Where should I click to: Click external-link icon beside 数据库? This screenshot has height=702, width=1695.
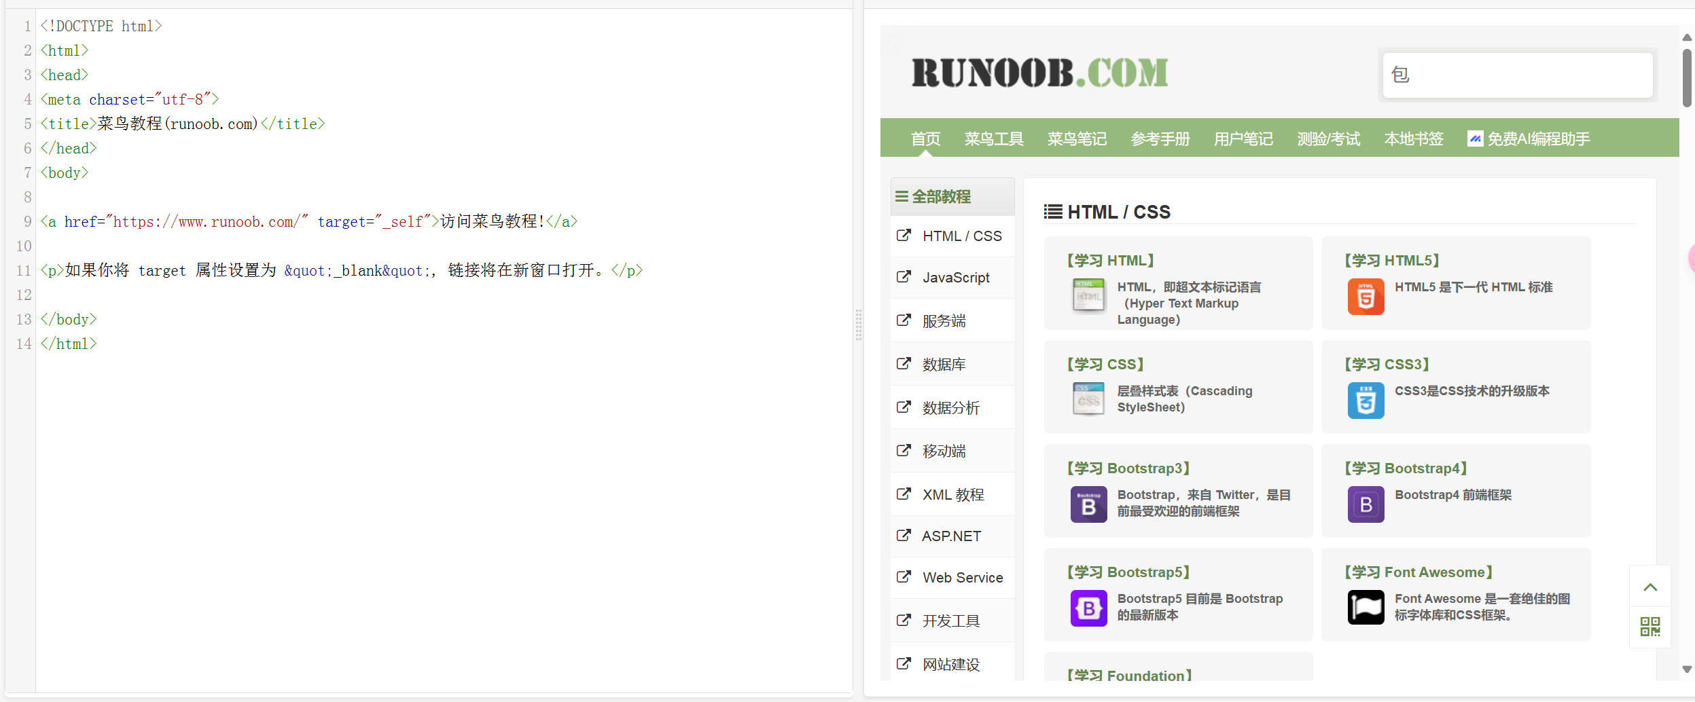click(x=904, y=364)
